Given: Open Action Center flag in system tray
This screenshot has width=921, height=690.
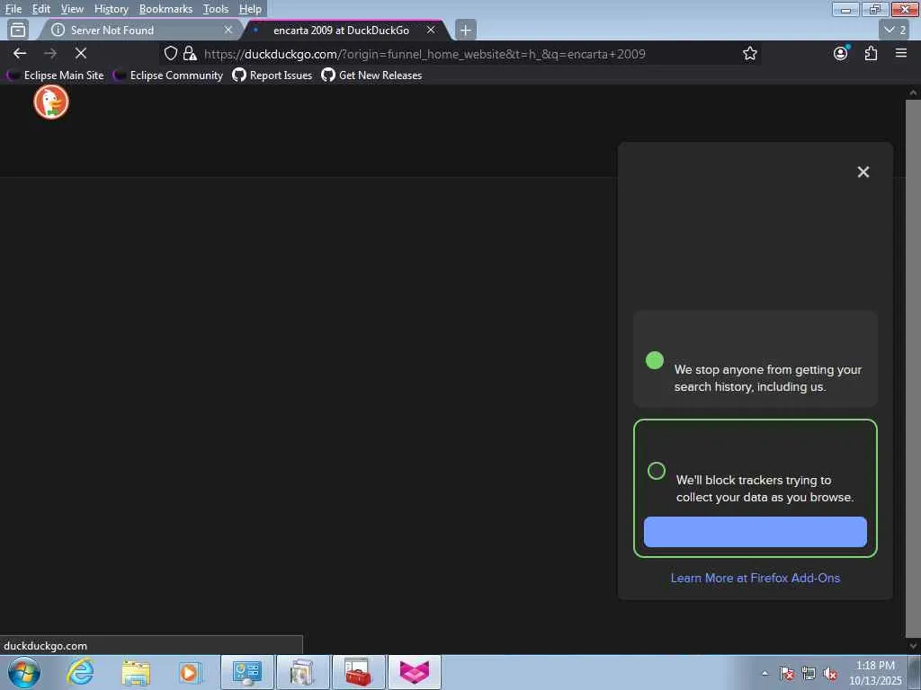Looking at the screenshot, I should click(786, 674).
